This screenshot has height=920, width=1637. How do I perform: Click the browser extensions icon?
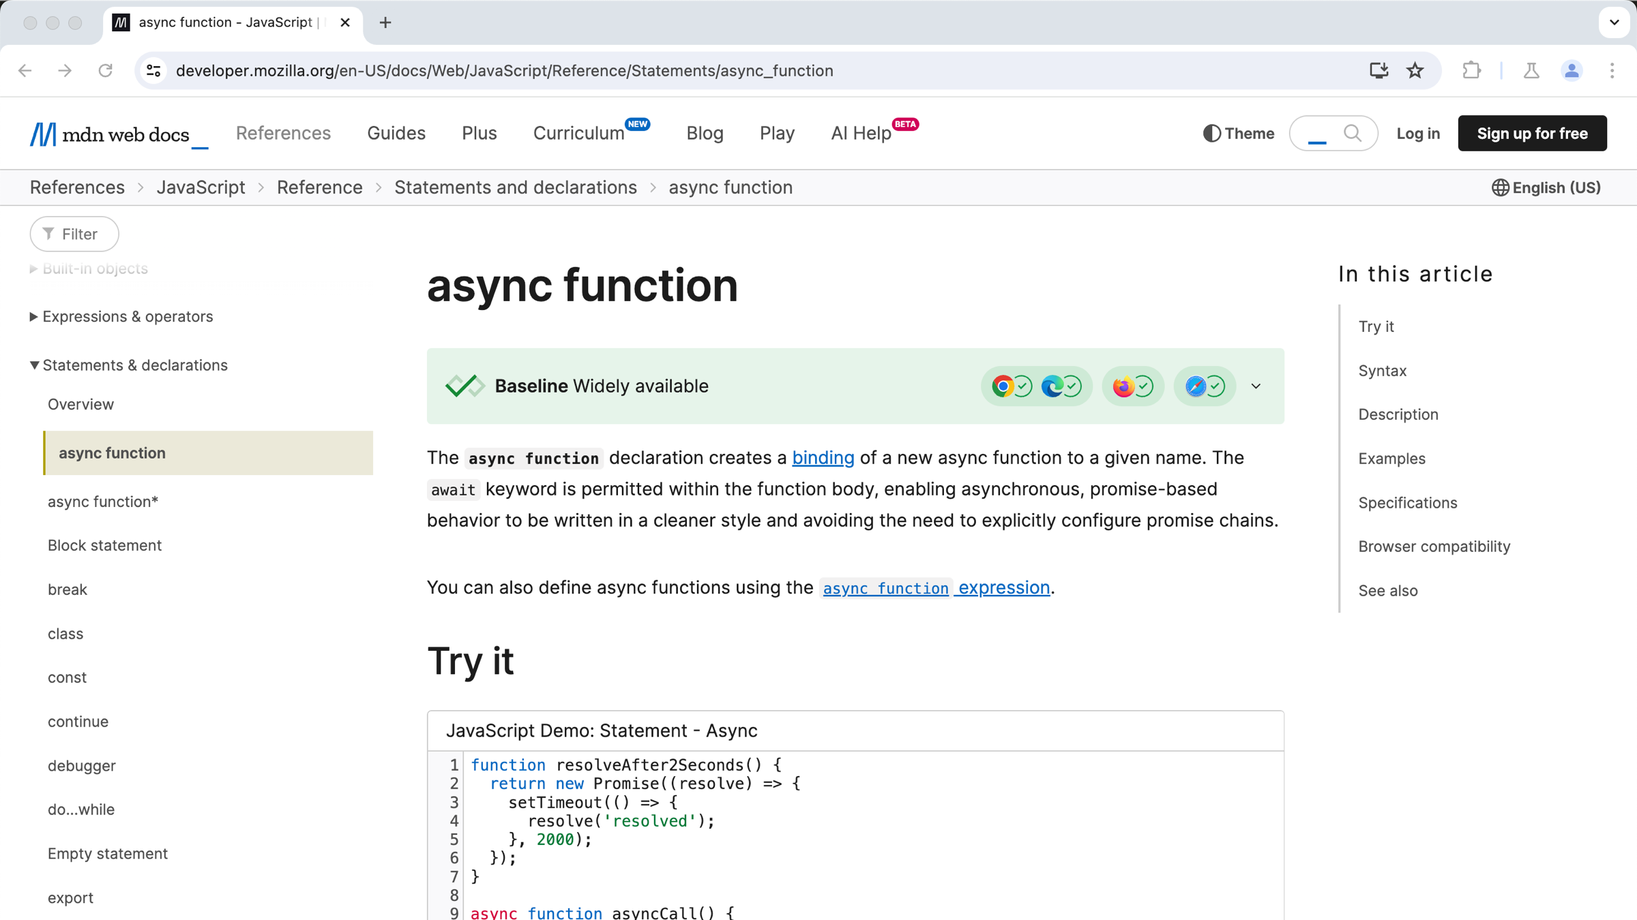[x=1472, y=70]
